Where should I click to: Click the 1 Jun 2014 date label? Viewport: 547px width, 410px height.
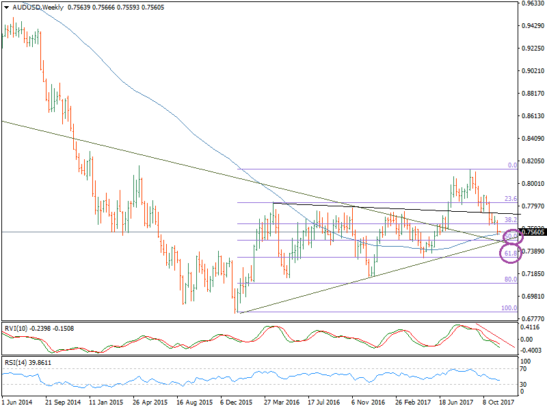pyautogui.click(x=17, y=402)
